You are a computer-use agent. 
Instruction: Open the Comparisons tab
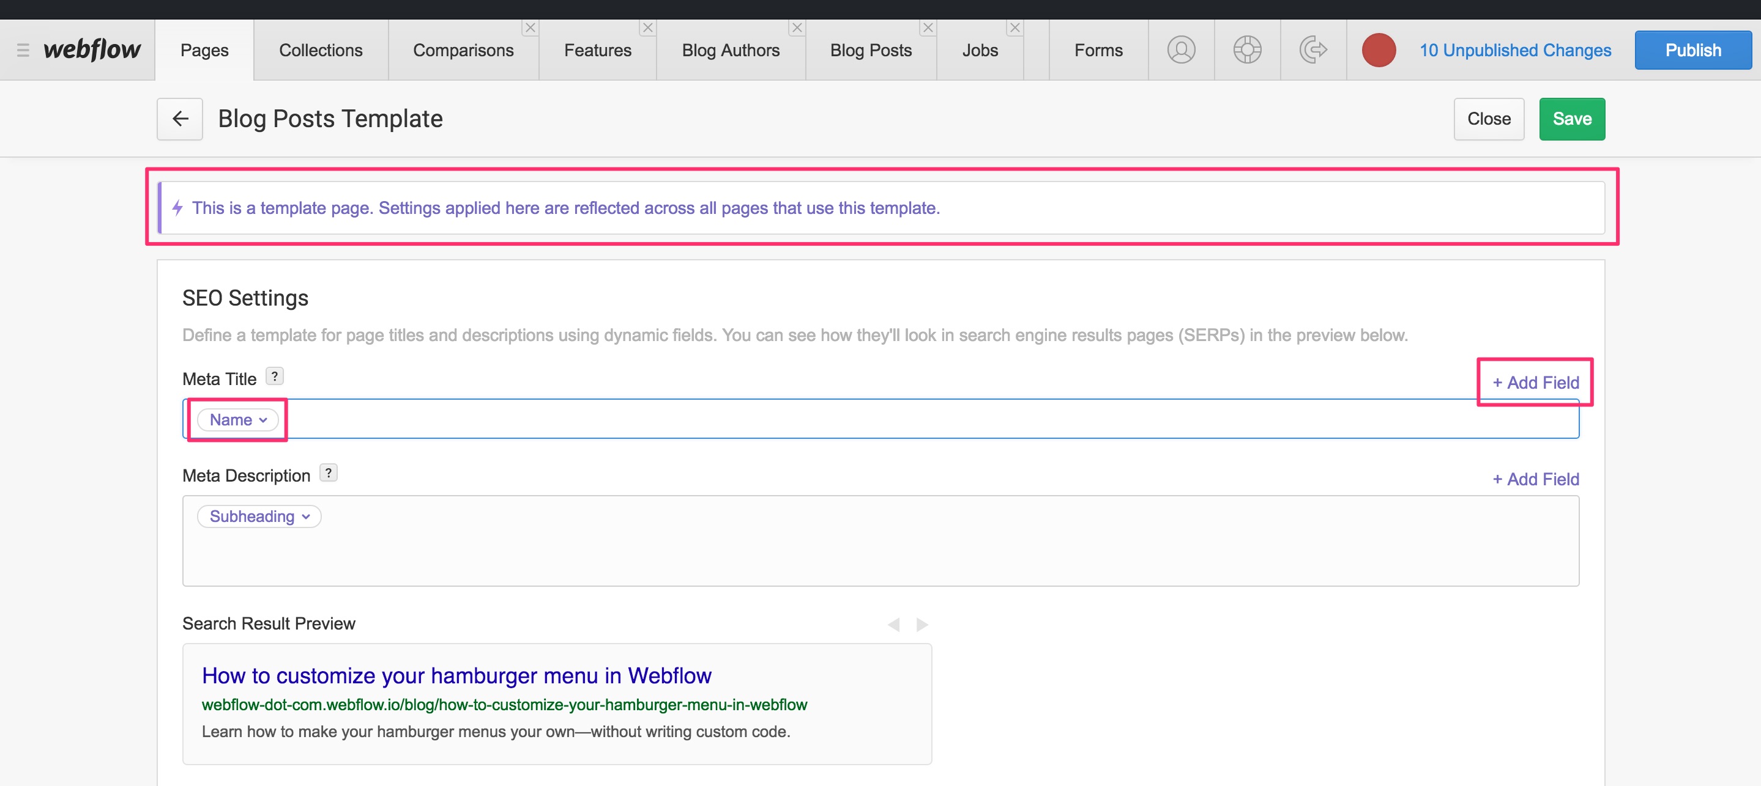[463, 51]
